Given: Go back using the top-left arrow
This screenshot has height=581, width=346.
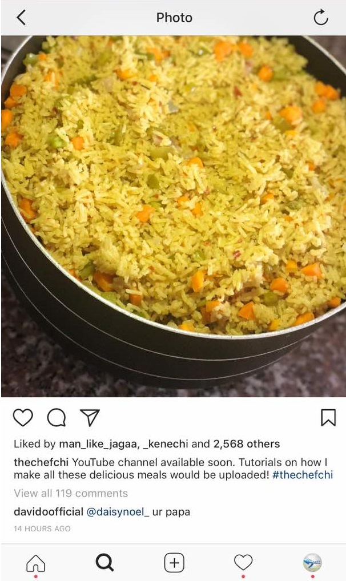Looking at the screenshot, I should click(x=21, y=18).
